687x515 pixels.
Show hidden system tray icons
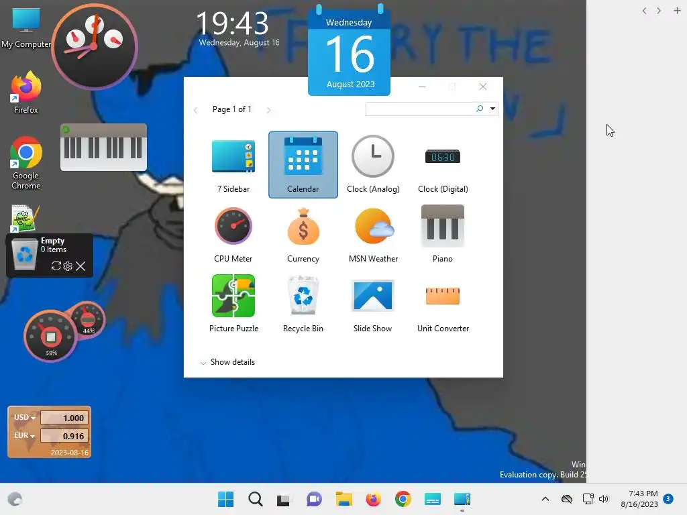coord(545,499)
